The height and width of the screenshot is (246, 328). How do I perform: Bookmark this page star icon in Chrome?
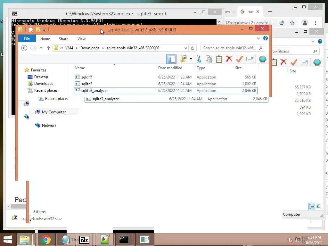click(292, 23)
